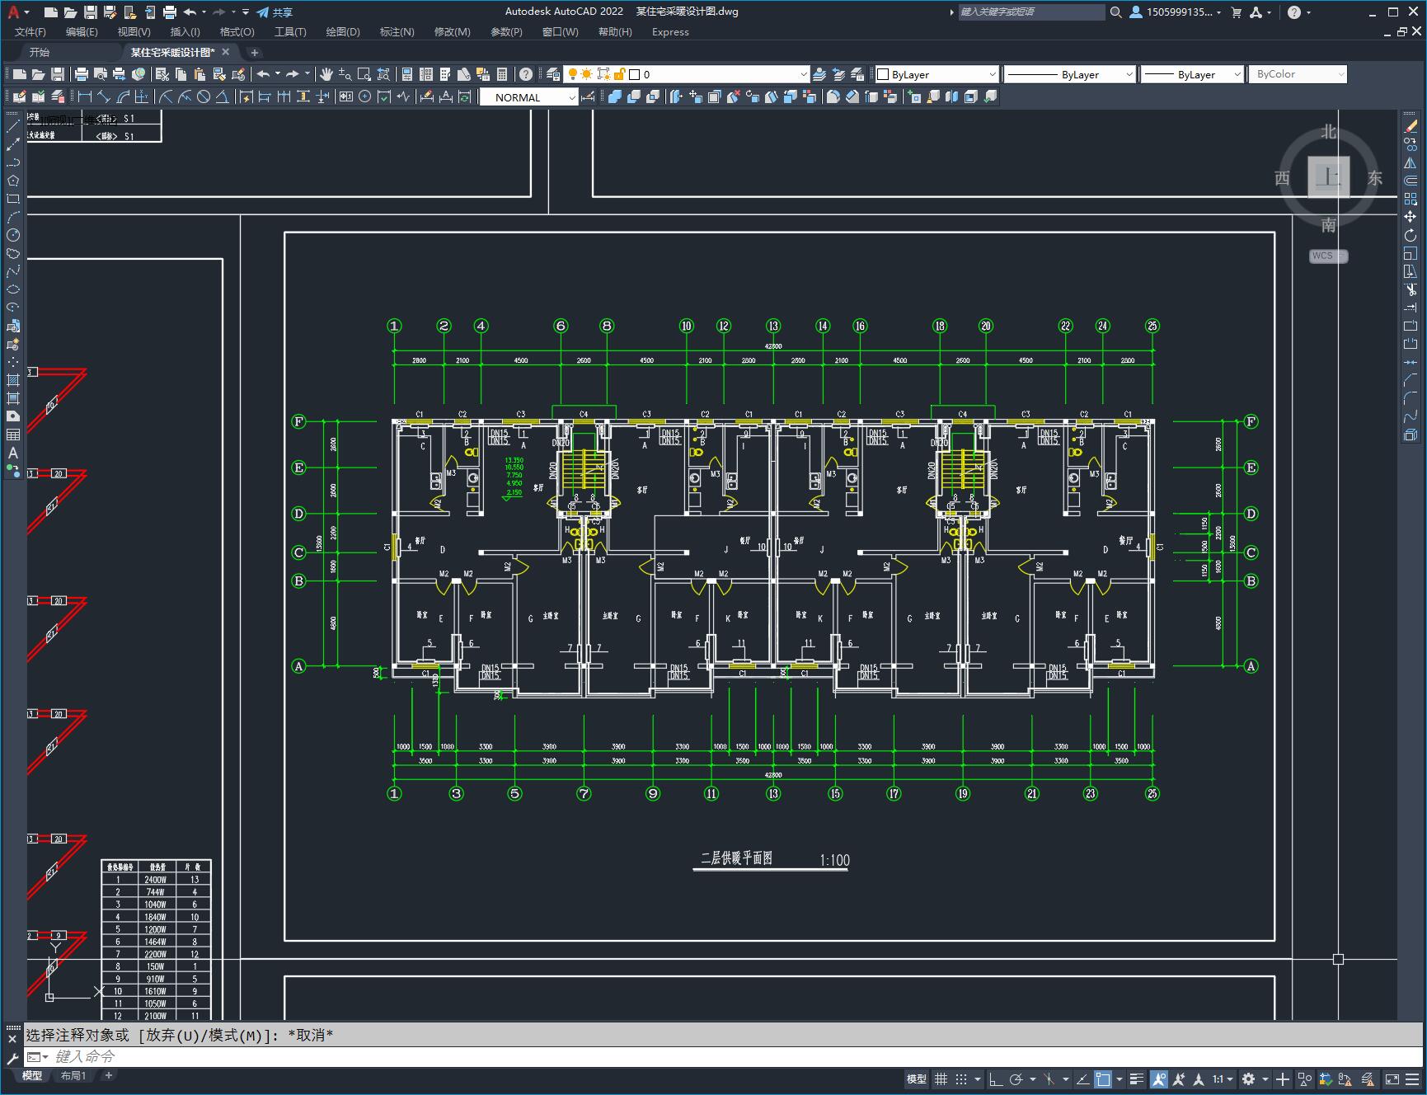
Task: Click the Plot print icon in standard toolbar
Action: [82, 74]
